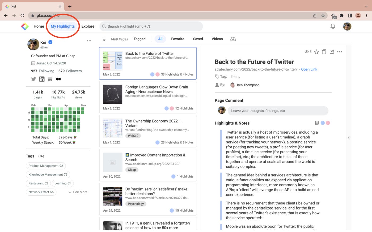Open profile avatar menu in Glasp header

(347, 26)
